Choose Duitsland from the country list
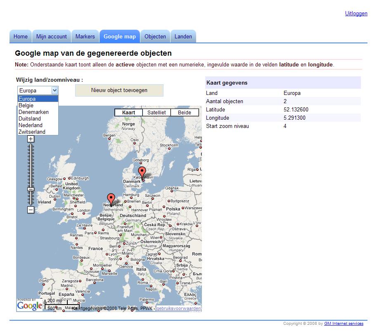Screen dimensions: 377x331 click(x=38, y=118)
